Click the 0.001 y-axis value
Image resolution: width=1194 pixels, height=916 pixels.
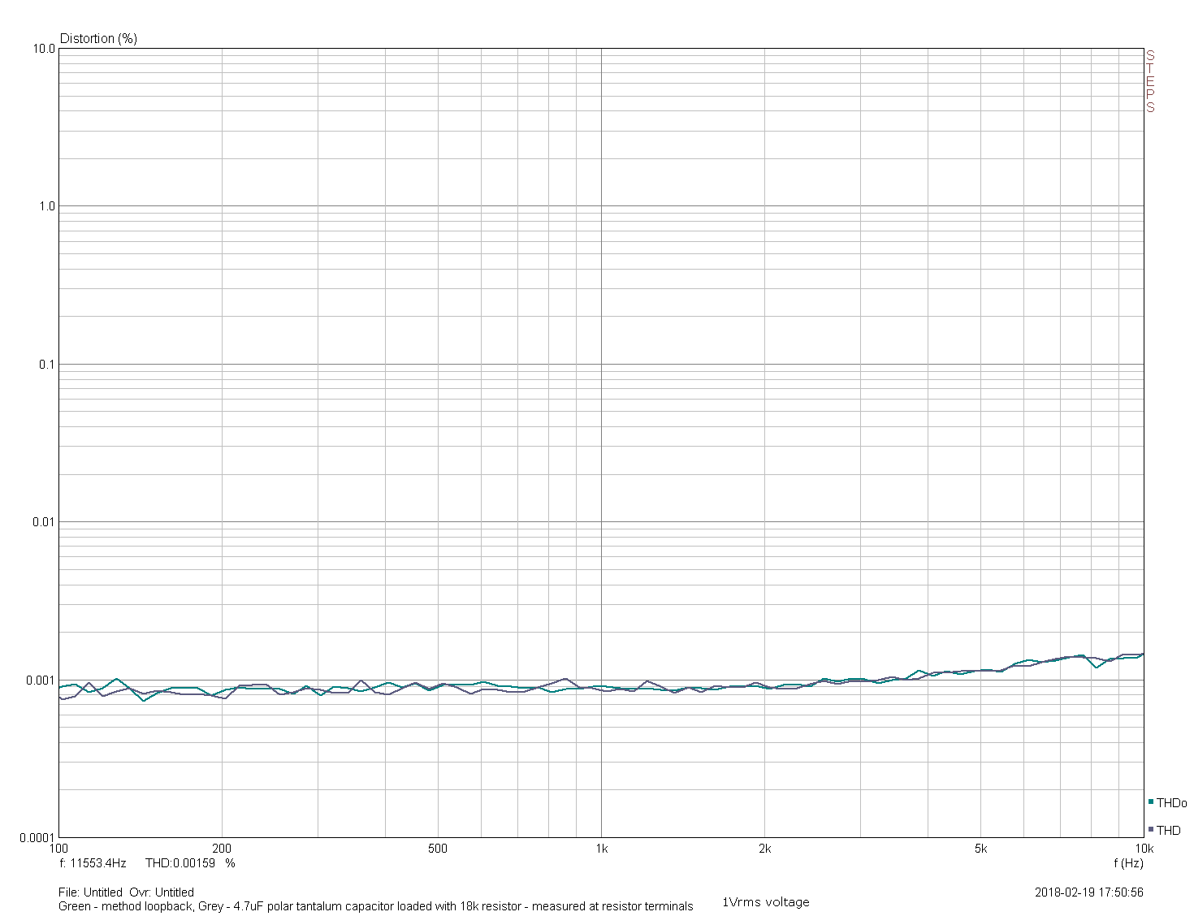(41, 681)
